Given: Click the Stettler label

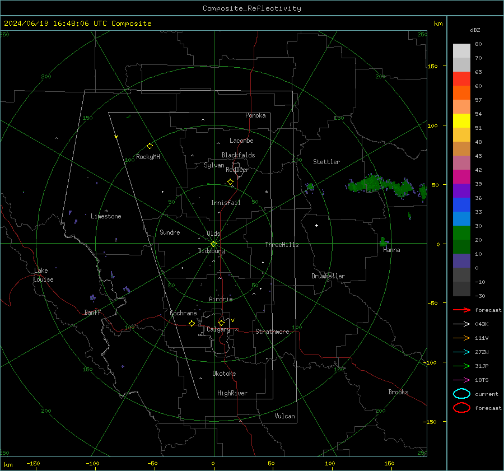Looking at the screenshot, I should [x=326, y=162].
